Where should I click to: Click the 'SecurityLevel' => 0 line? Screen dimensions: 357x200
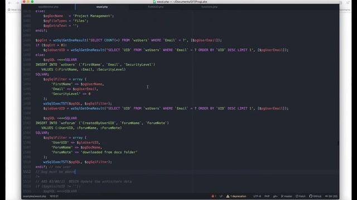[71, 94]
